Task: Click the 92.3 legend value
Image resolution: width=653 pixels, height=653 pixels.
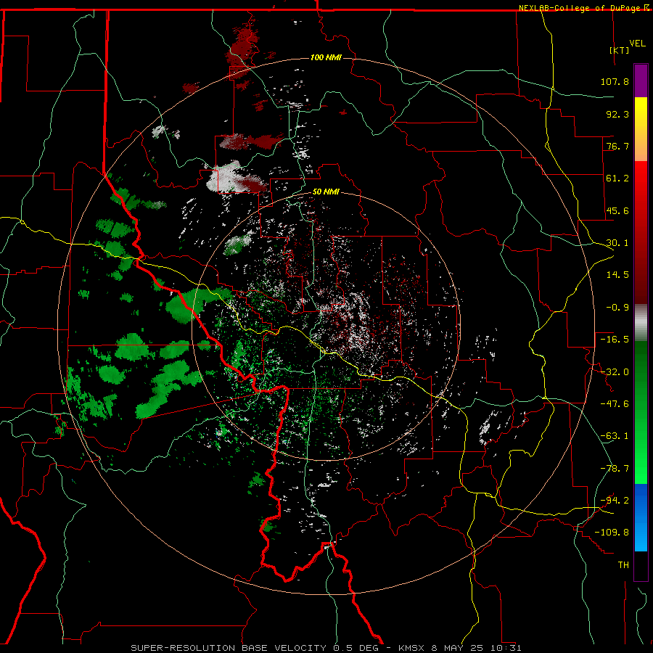Action: (617, 114)
